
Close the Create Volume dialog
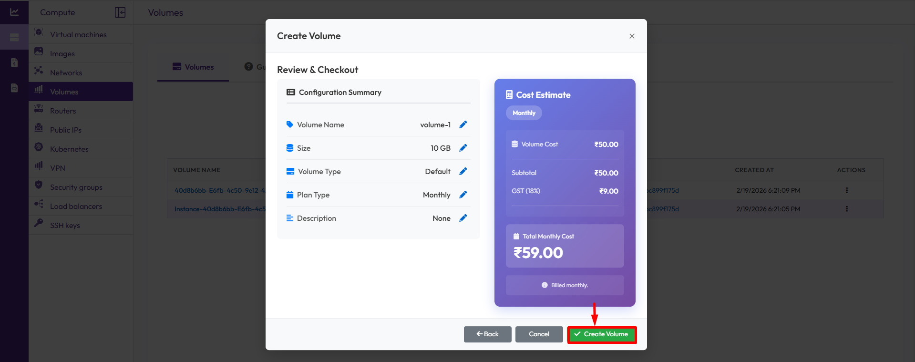pos(632,36)
